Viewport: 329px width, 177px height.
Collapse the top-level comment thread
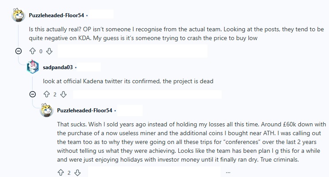click(18, 51)
